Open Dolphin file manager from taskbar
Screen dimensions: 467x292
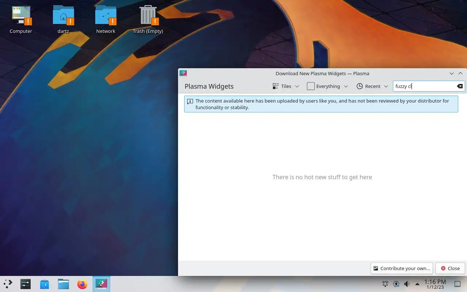click(x=63, y=284)
